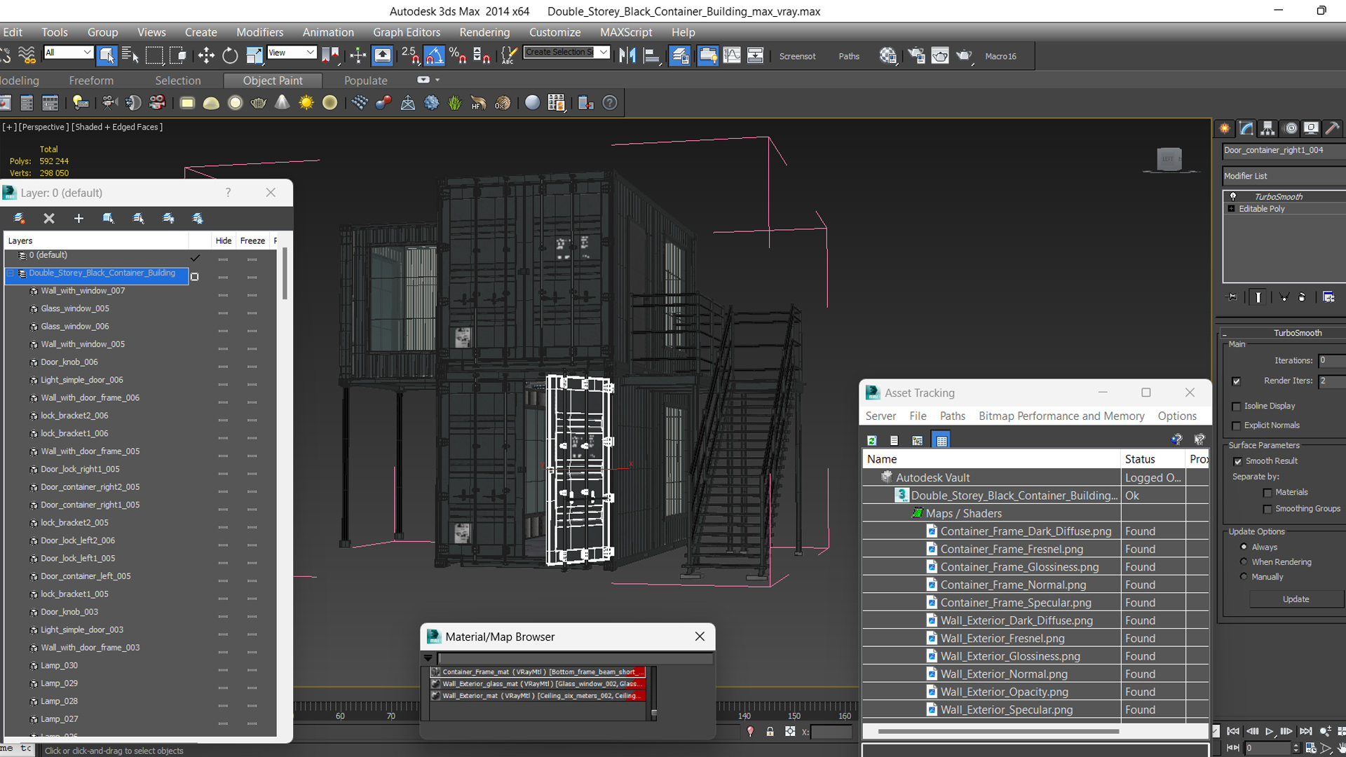Click the Screensot toolbar button

point(797,56)
